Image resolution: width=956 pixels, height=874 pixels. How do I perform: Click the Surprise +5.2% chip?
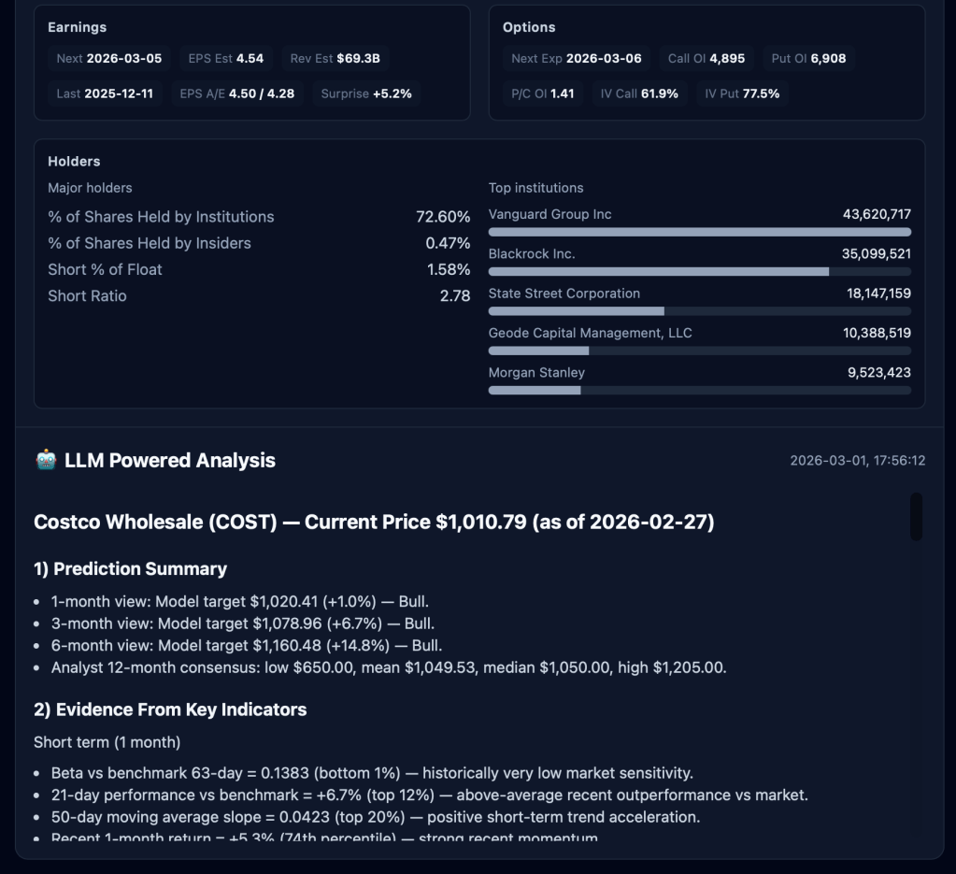366,93
